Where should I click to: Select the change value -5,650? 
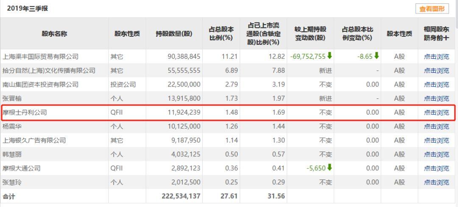[x=316, y=168]
